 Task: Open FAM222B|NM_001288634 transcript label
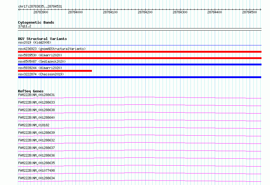click(x=36, y=178)
